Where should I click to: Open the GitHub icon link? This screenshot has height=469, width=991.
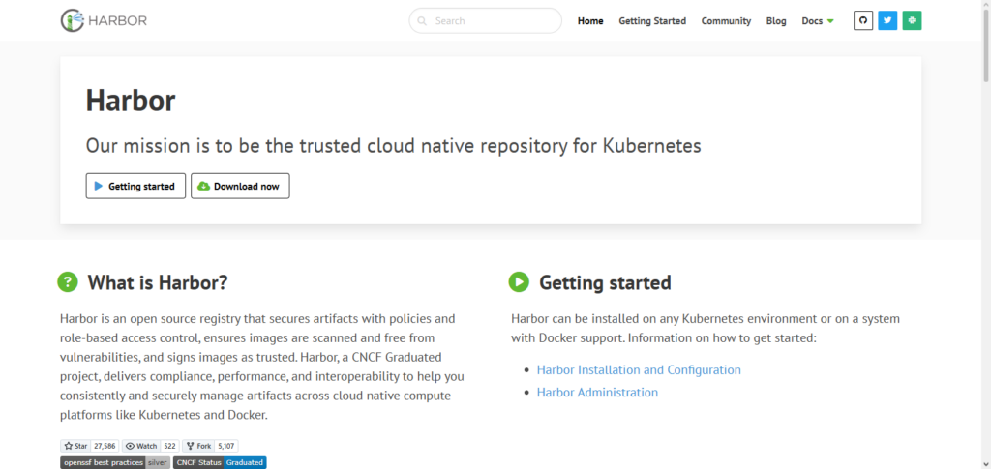(x=863, y=20)
